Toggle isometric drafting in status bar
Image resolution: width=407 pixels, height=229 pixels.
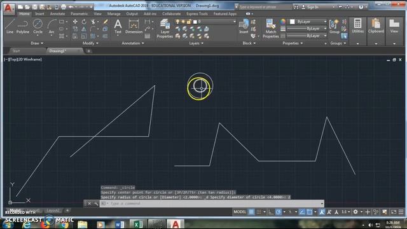pyautogui.click(x=290, y=212)
